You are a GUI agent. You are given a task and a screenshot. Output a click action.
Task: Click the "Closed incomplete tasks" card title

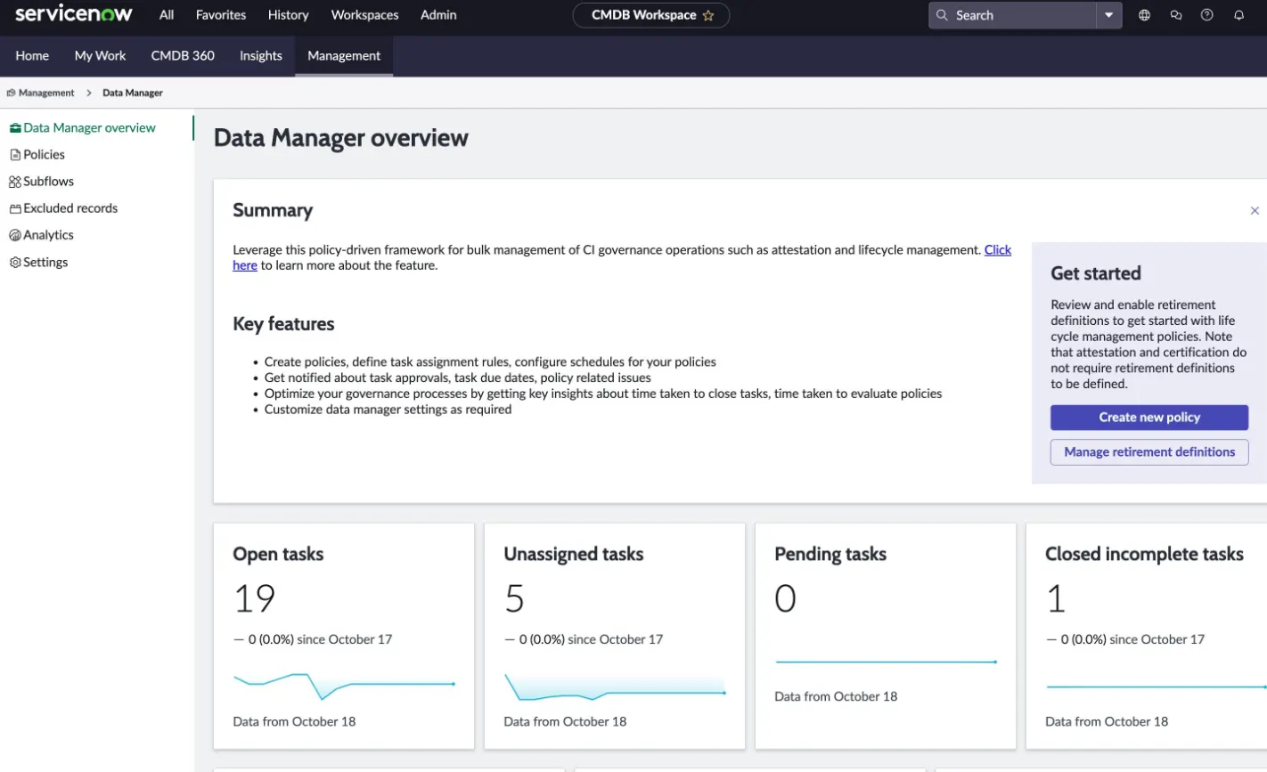(1144, 554)
